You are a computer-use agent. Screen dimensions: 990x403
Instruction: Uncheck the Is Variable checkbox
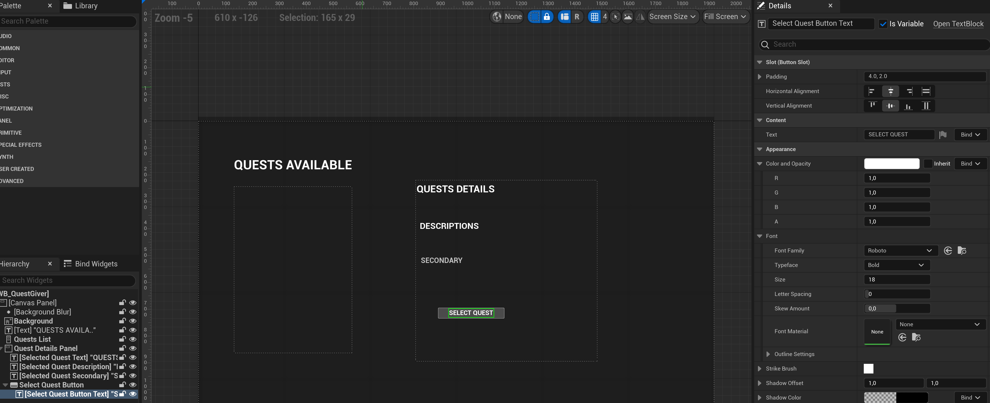coord(883,24)
